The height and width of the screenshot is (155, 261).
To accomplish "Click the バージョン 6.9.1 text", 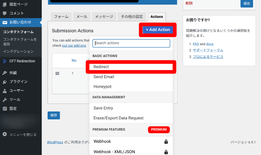I will tap(243, 142).
